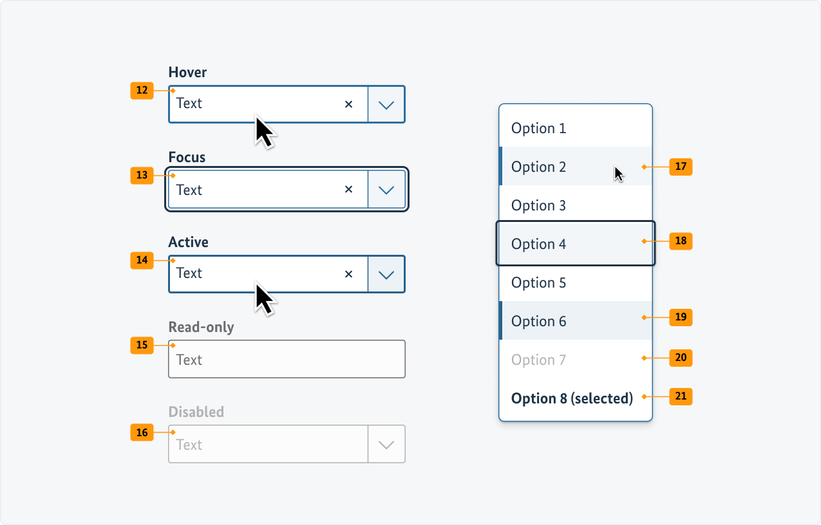
Task: Pick Option 6 in the list
Action: coord(539,321)
